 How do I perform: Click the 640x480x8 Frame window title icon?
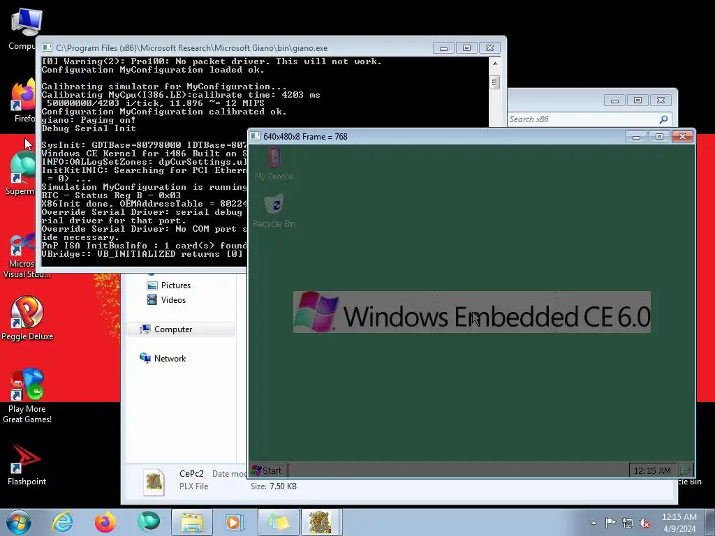tap(255, 136)
